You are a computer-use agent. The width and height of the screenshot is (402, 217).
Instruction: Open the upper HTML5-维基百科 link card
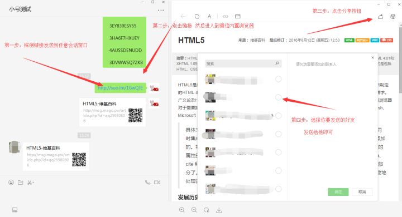[113, 112]
